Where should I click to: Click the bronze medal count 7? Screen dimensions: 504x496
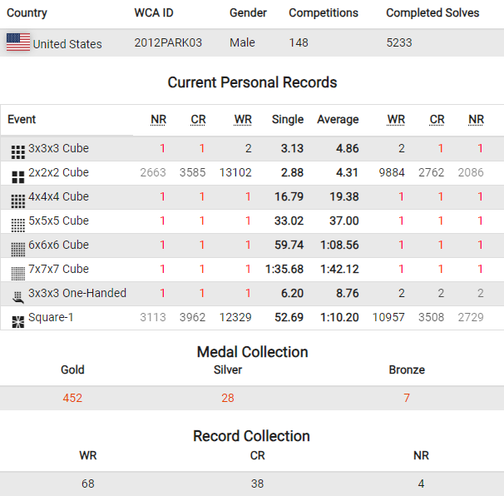click(x=407, y=398)
